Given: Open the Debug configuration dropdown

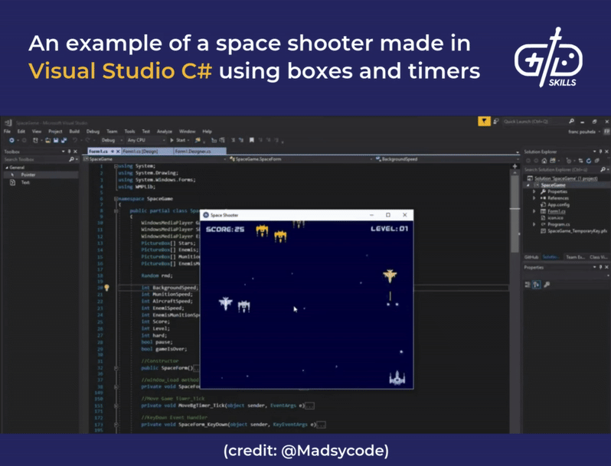Looking at the screenshot, I should click(x=112, y=140).
